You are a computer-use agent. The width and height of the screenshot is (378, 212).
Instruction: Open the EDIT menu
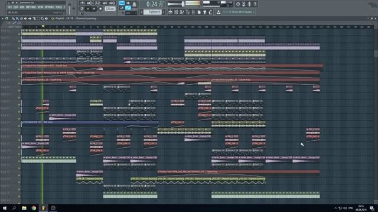tap(16, 7)
